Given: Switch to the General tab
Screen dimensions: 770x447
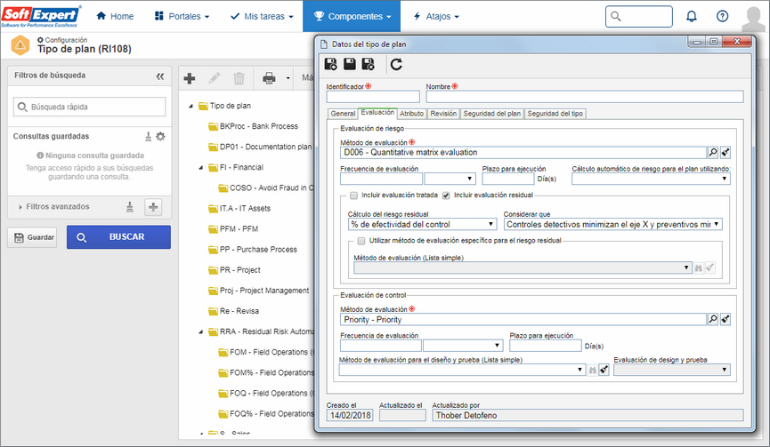Looking at the screenshot, I should pyautogui.click(x=343, y=114).
